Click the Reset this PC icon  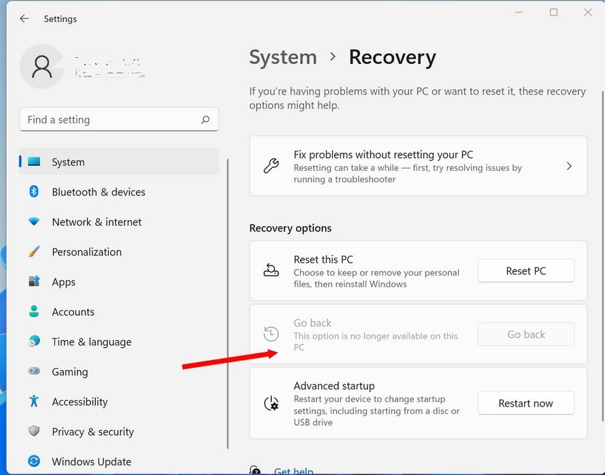[272, 270]
